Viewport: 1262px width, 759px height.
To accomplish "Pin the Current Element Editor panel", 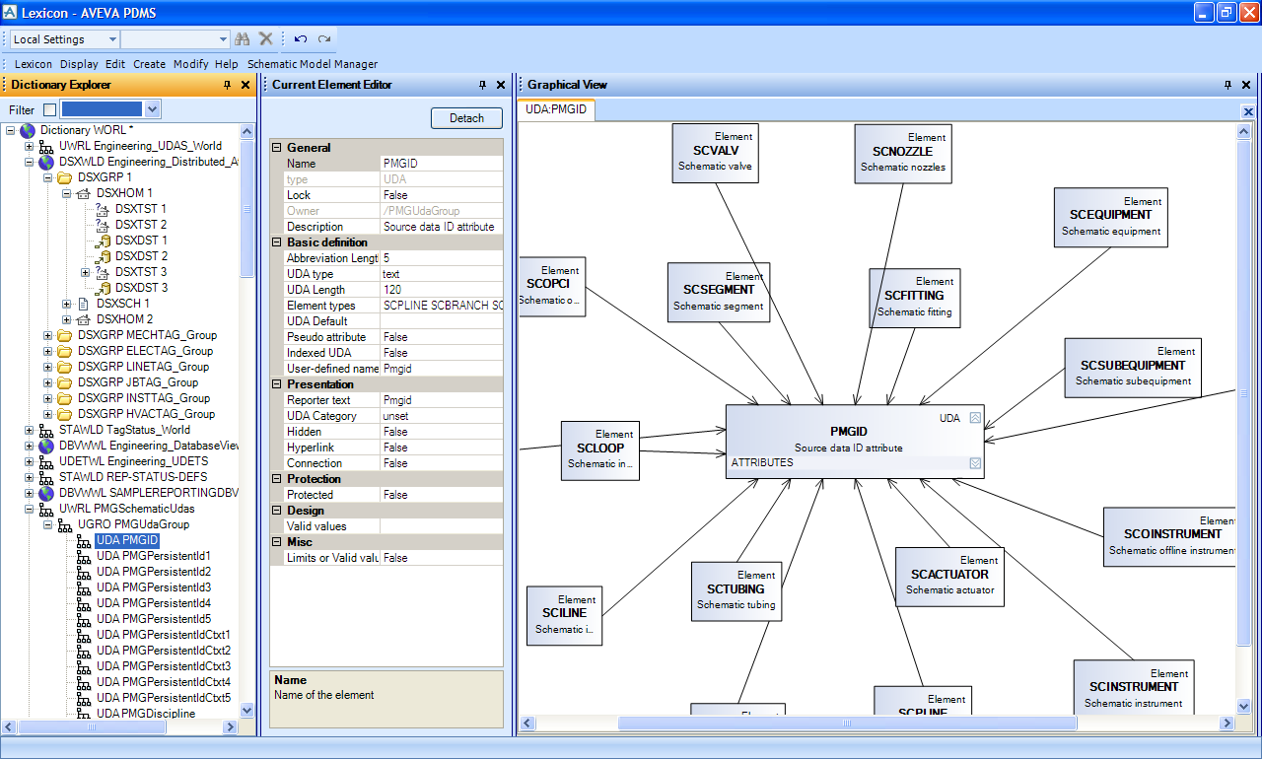I will 483,85.
